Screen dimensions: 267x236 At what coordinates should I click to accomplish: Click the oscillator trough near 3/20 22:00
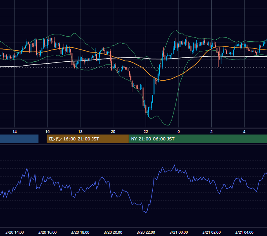tap(146, 213)
